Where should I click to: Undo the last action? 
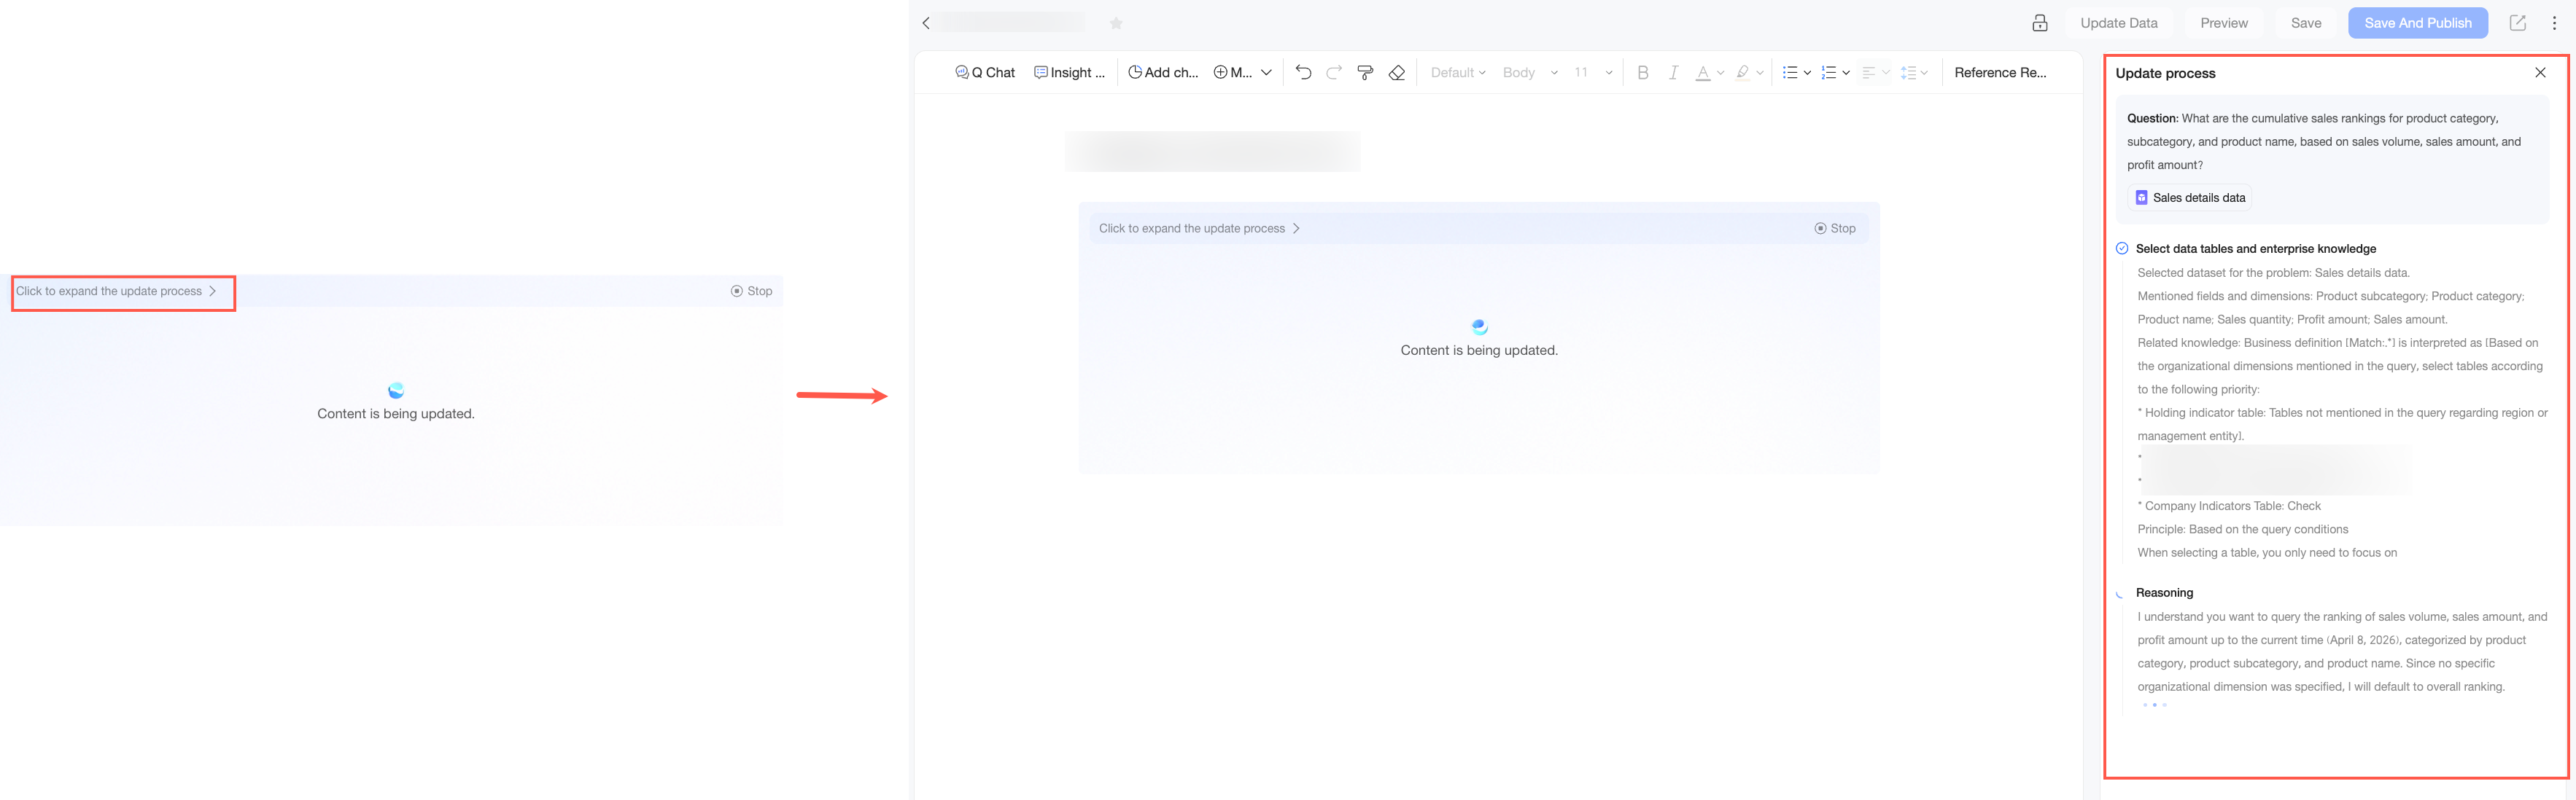click(1303, 72)
